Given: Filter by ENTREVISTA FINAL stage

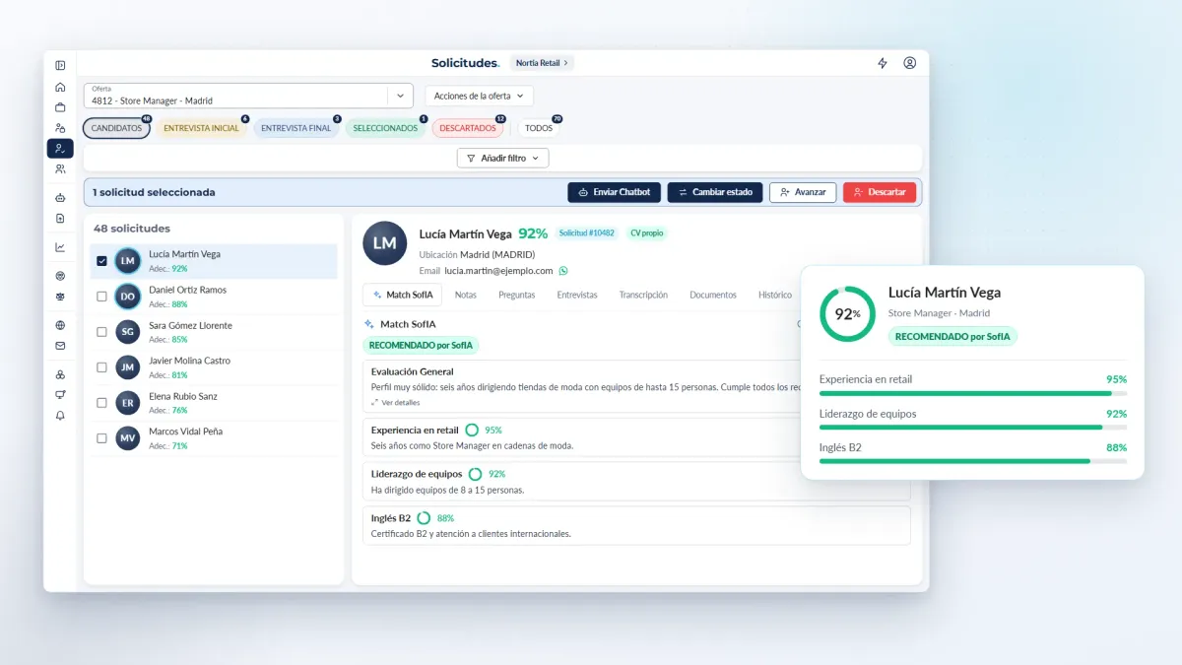Looking at the screenshot, I should (296, 128).
